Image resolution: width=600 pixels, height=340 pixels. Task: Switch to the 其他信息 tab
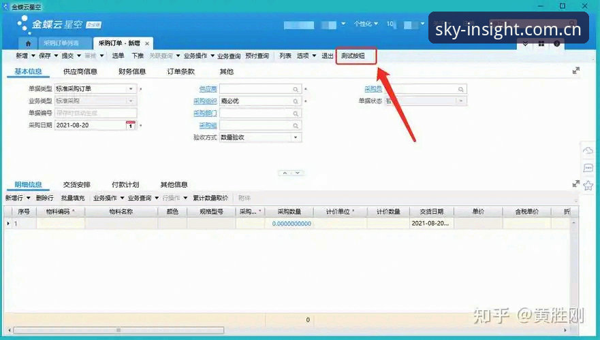click(174, 184)
